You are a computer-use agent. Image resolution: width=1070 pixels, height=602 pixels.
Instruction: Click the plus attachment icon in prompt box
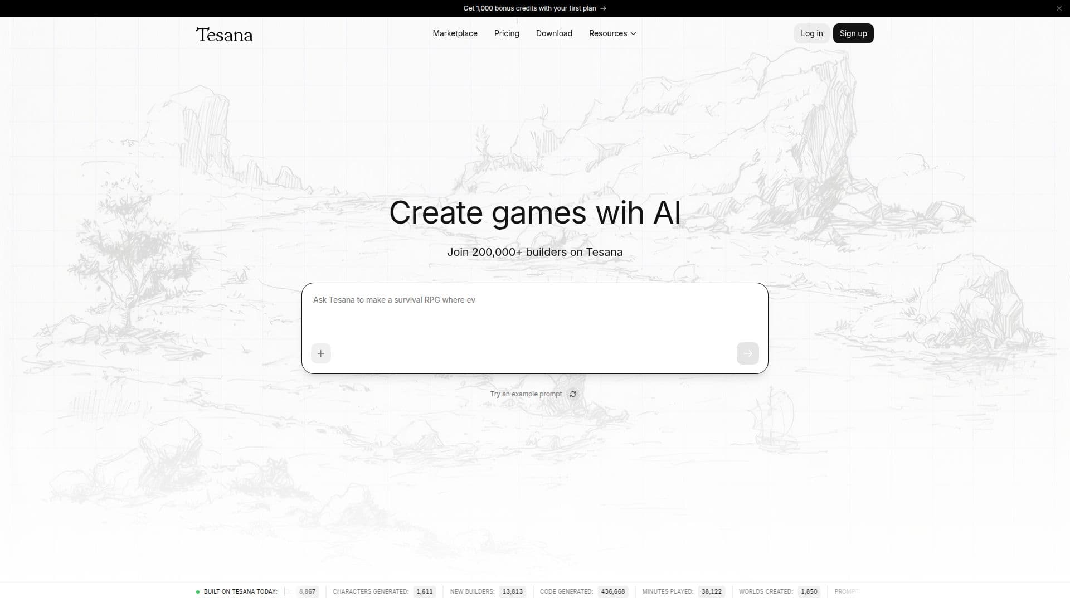[x=320, y=353]
